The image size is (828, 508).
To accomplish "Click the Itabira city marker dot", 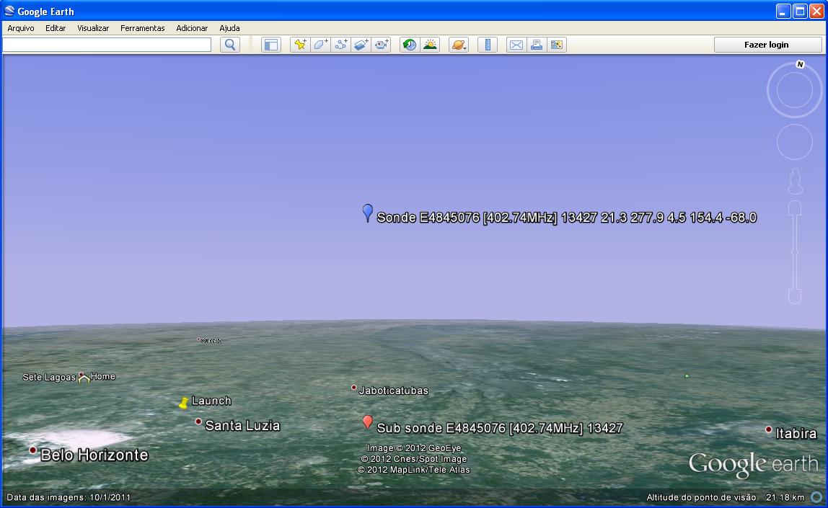I will tap(768, 429).
